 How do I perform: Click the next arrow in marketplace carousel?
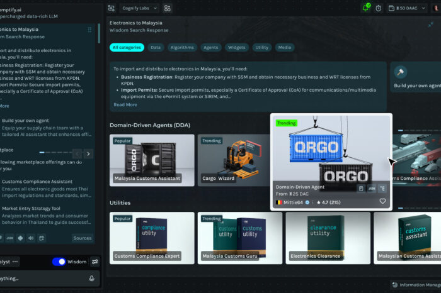click(x=88, y=153)
